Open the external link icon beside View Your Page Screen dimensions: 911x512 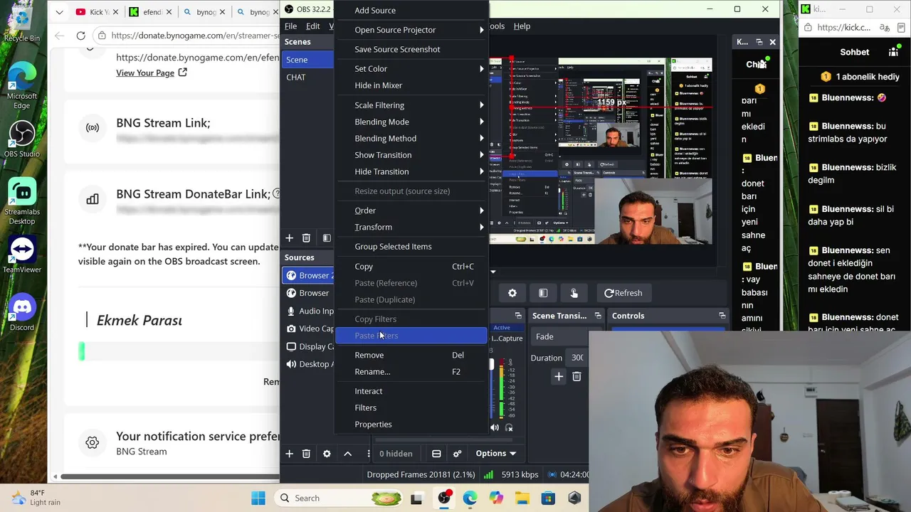[x=183, y=73]
